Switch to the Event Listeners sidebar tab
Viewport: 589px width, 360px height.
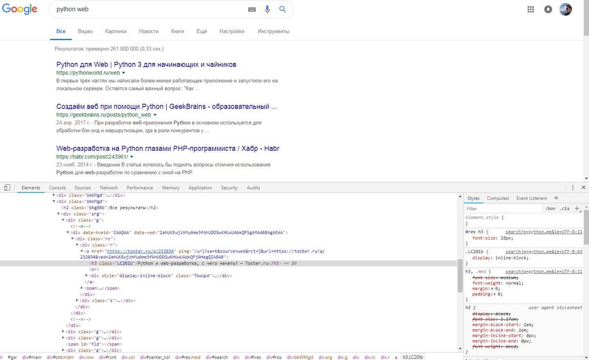point(532,198)
